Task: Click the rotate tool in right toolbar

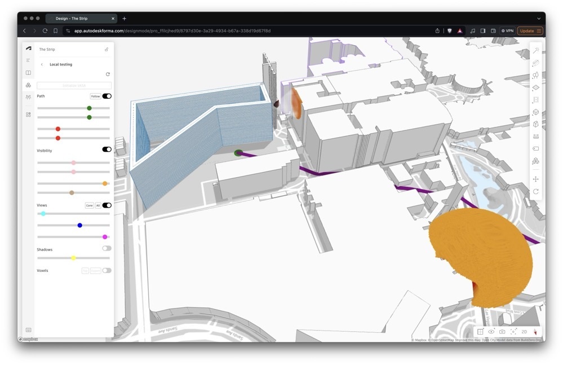Action: pyautogui.click(x=535, y=191)
